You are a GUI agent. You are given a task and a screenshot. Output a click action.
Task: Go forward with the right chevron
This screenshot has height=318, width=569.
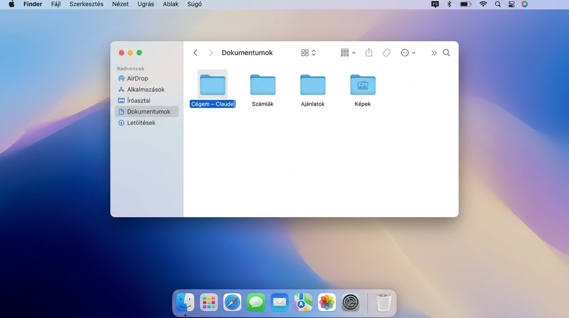[x=211, y=53]
